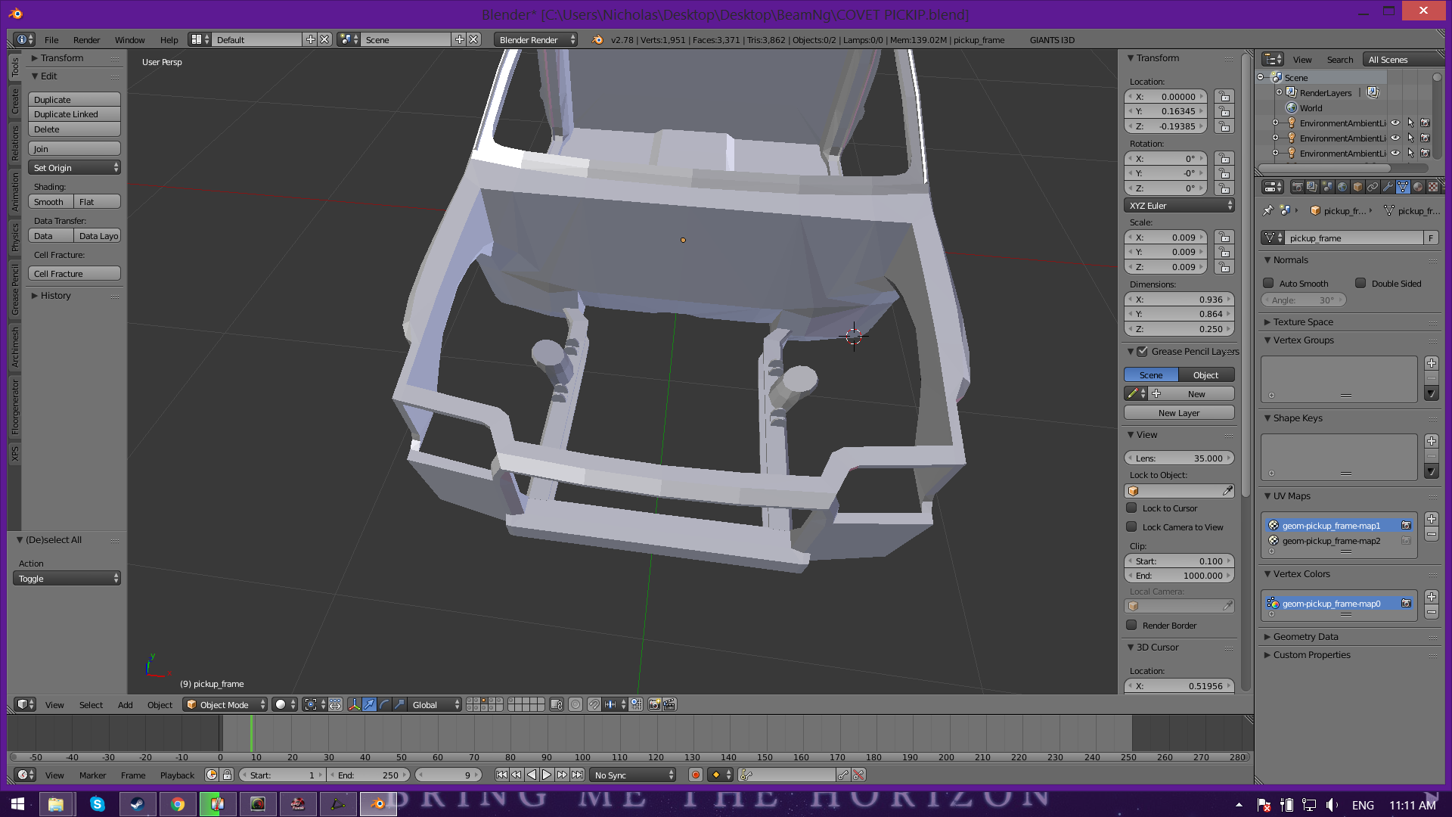Open the Set Origin dropdown
Screen dimensions: 1452x817
click(74, 168)
